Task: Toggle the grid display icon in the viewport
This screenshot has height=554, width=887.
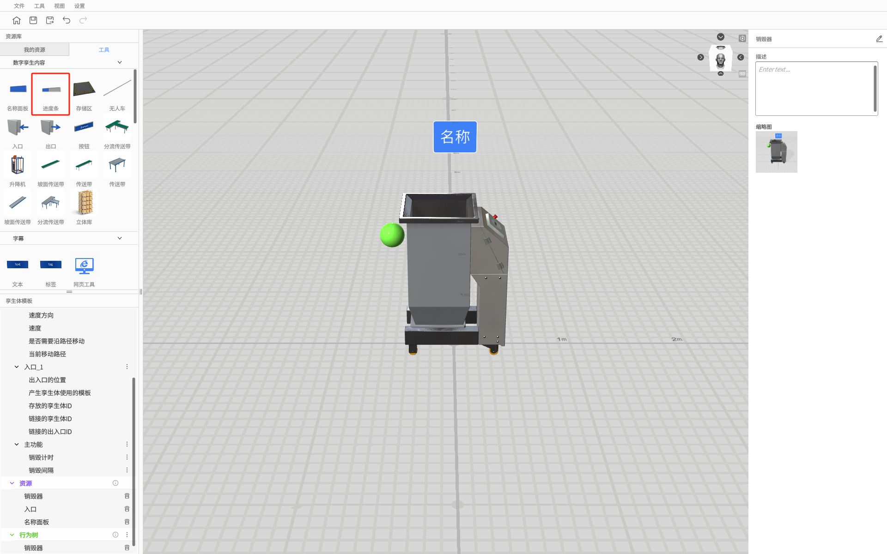Action: tap(742, 74)
